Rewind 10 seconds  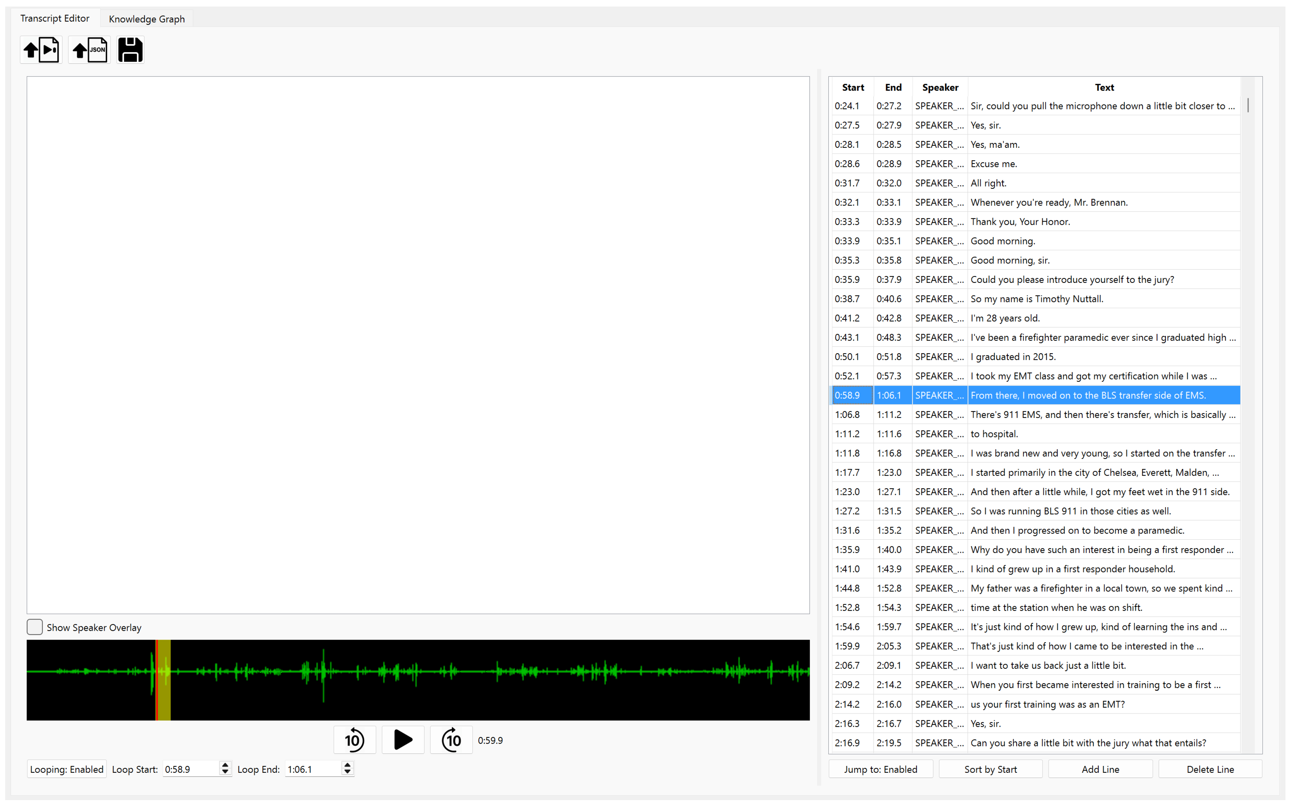pos(354,740)
